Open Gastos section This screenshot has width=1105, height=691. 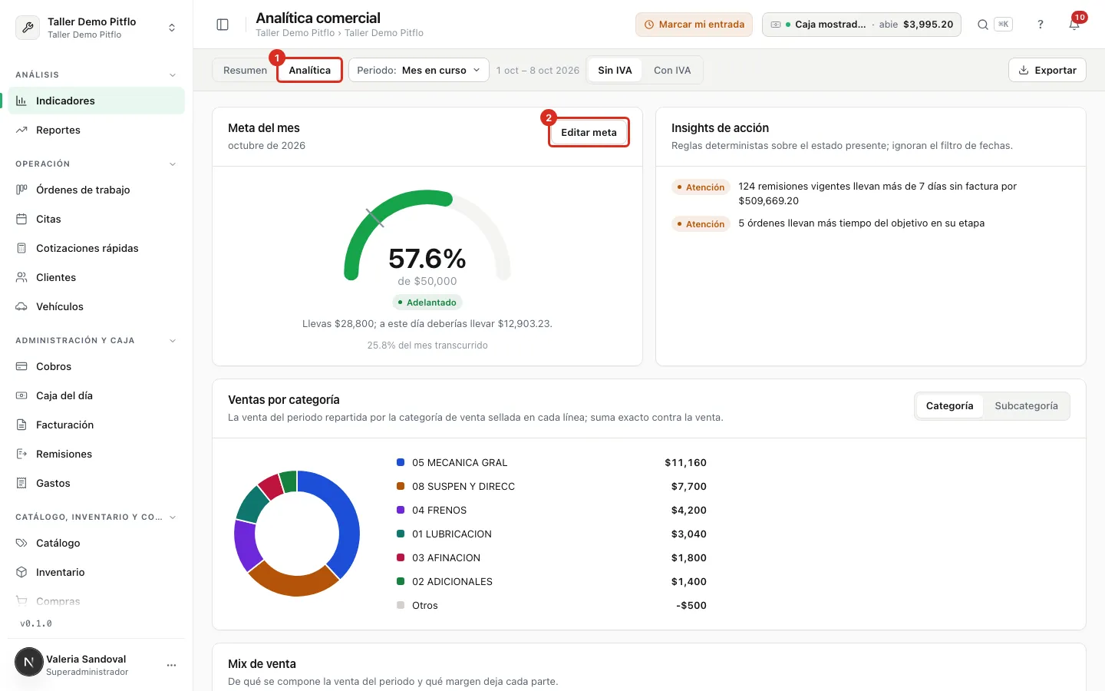pos(97,483)
